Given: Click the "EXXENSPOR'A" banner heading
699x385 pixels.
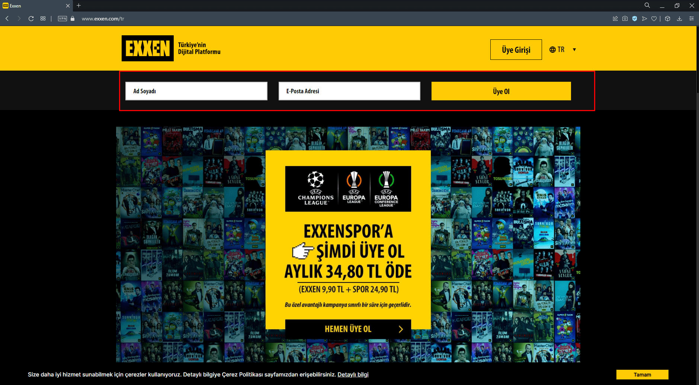Looking at the screenshot, I should pos(348,231).
